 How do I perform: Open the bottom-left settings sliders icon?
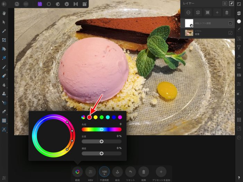pos(4,178)
